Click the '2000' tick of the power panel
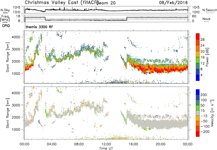The image size is (217, 150). pyautogui.click(x=16, y=61)
